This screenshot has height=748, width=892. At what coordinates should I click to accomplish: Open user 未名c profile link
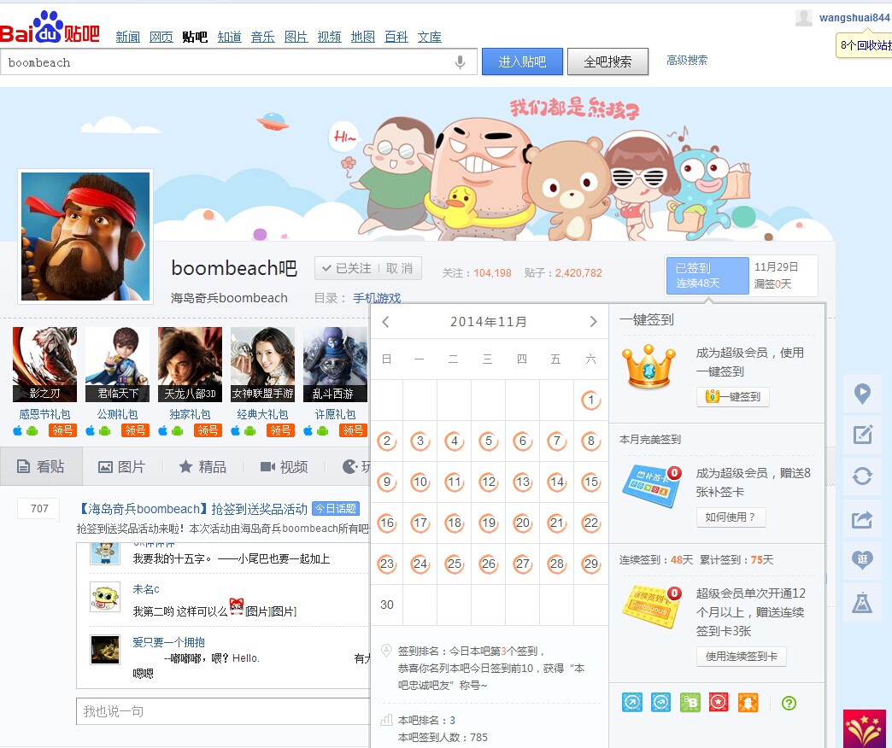146,589
